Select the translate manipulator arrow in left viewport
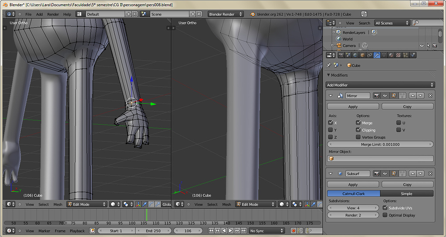 pyautogui.click(x=145, y=204)
